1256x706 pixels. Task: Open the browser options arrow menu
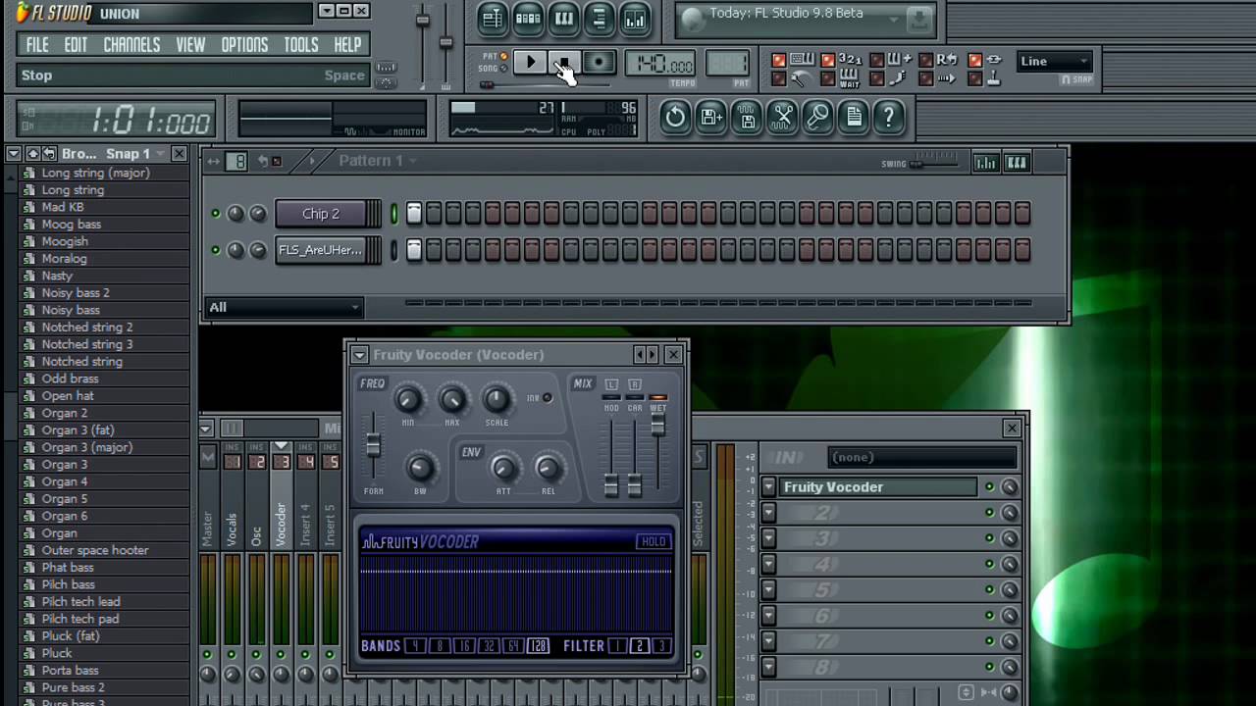coord(14,154)
